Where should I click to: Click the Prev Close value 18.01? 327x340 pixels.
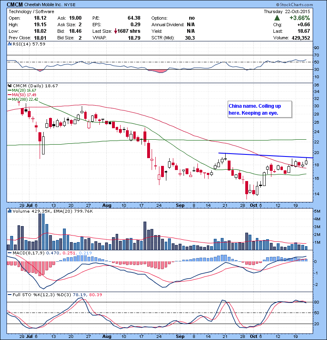40,38
